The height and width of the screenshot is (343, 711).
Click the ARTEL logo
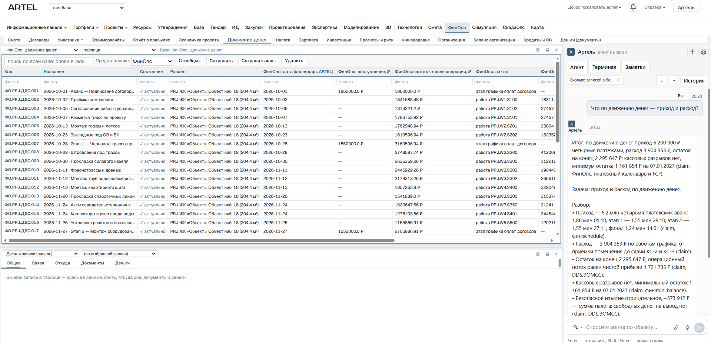23,7
